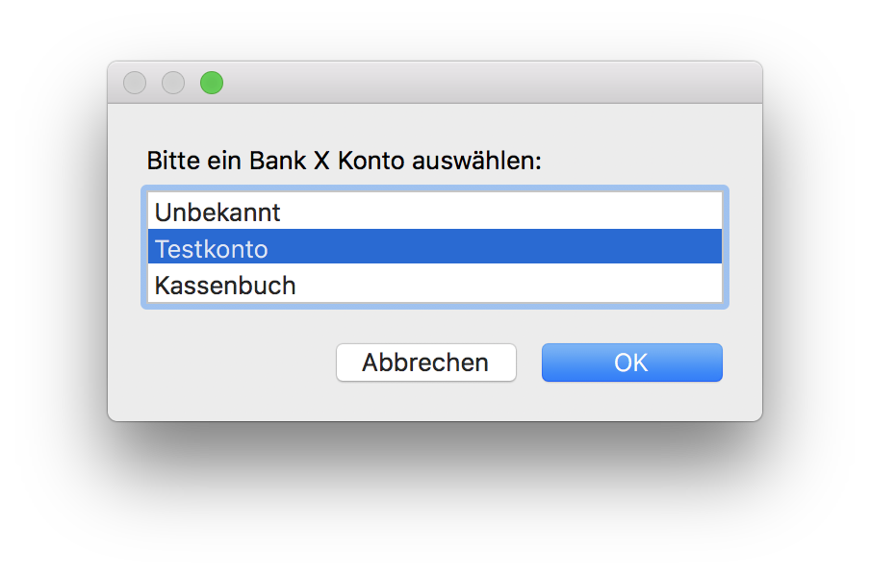The width and height of the screenshot is (870, 575).
Task: Accept Testkonto by clicking OK
Action: pyautogui.click(x=631, y=362)
